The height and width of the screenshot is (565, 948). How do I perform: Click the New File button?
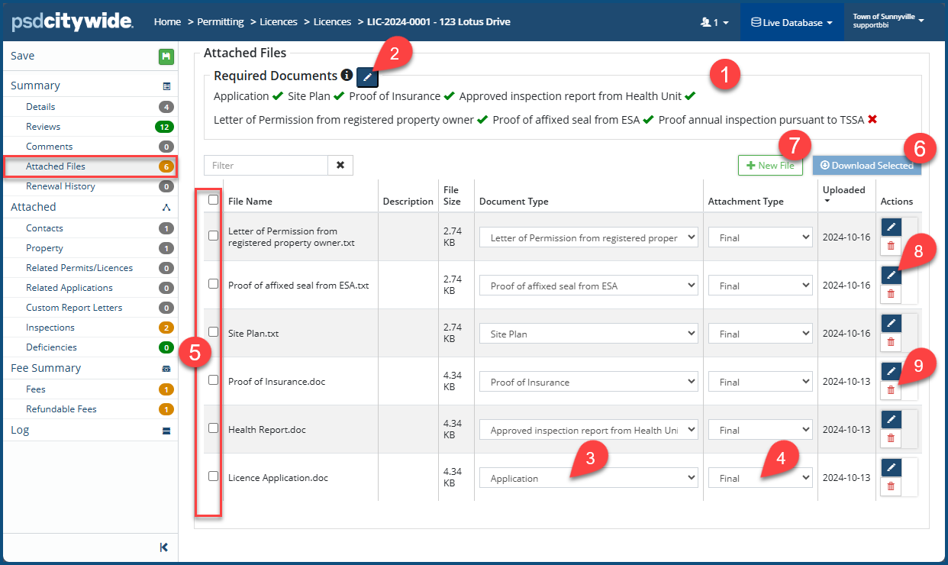pos(770,166)
